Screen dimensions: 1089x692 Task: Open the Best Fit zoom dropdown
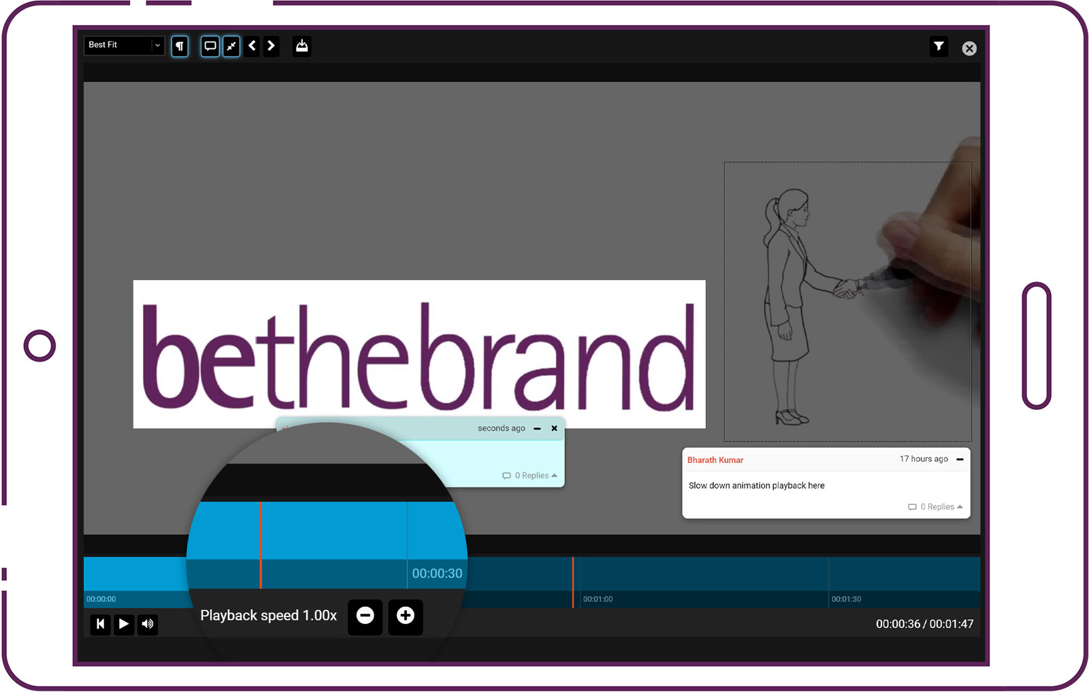pos(124,45)
